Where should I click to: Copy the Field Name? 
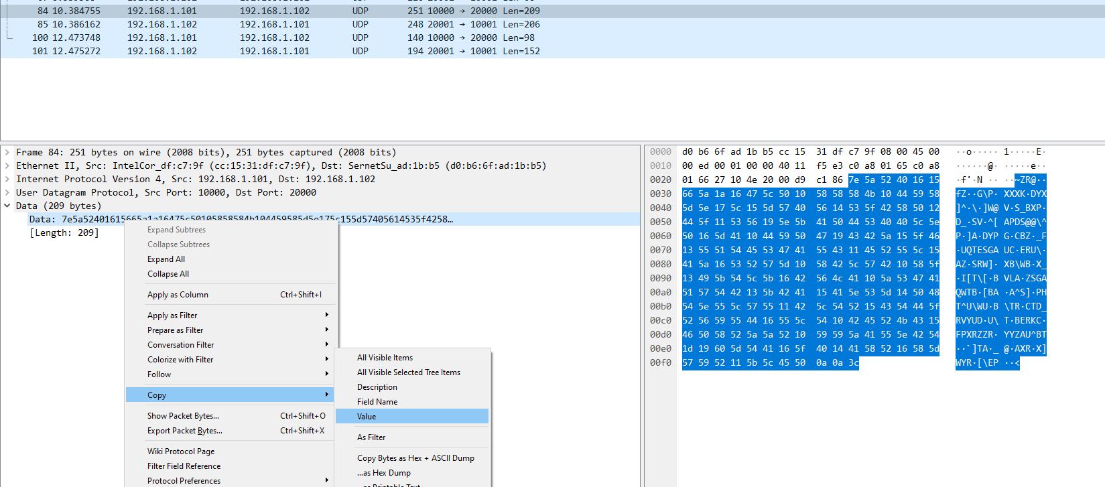412,401
